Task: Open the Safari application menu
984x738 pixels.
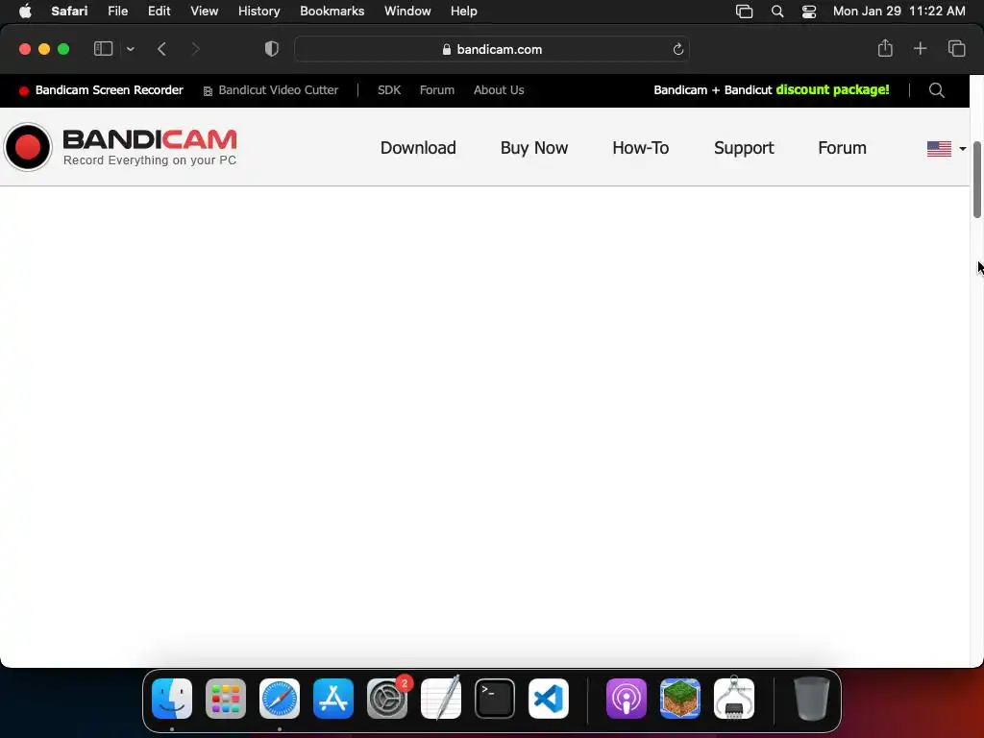Action: 69,12
